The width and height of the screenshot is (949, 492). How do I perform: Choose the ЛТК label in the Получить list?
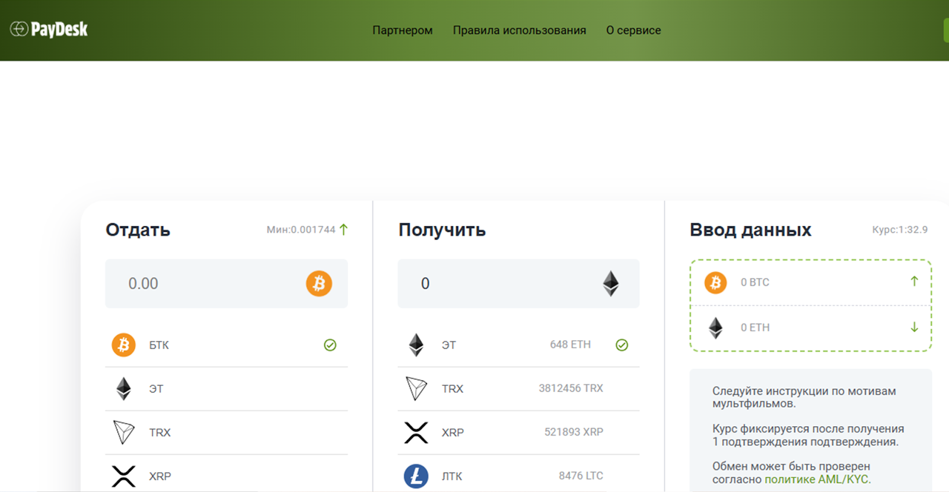click(x=452, y=476)
